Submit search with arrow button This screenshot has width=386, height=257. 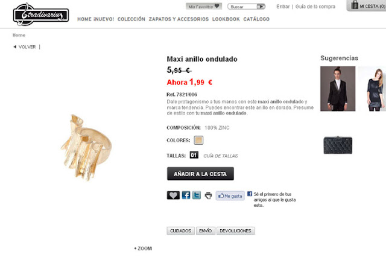[261, 7]
